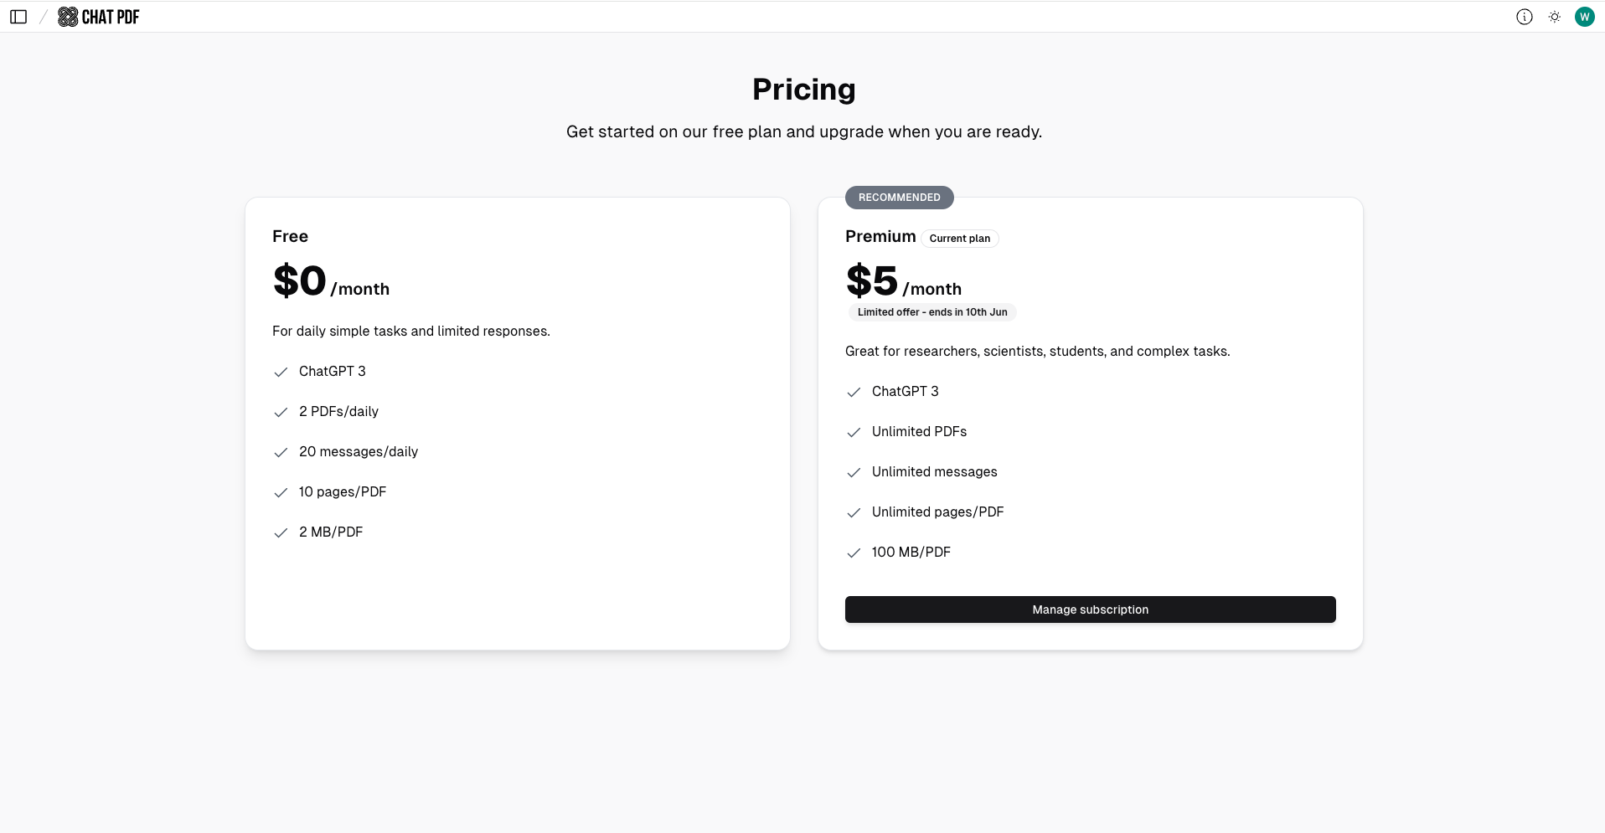Click the Free plan title
1605x833 pixels.
[x=290, y=236]
